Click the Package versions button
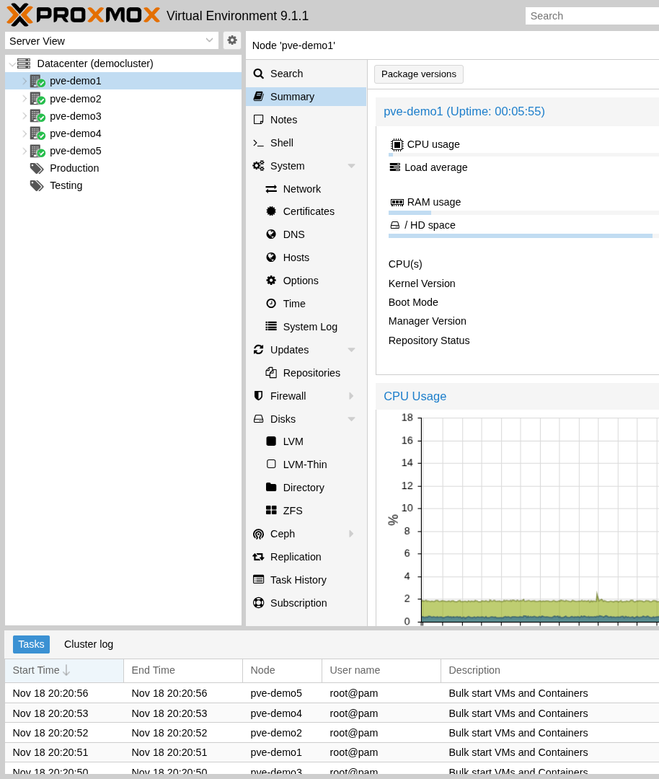The height and width of the screenshot is (779, 659). pos(418,74)
